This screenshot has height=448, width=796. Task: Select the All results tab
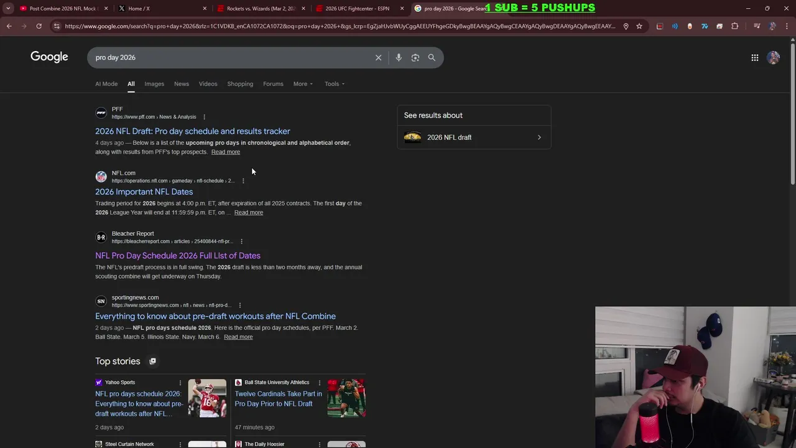click(x=131, y=84)
